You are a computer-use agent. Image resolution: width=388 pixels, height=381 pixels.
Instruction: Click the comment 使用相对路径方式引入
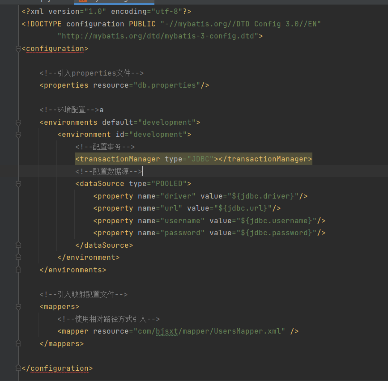[x=109, y=319]
